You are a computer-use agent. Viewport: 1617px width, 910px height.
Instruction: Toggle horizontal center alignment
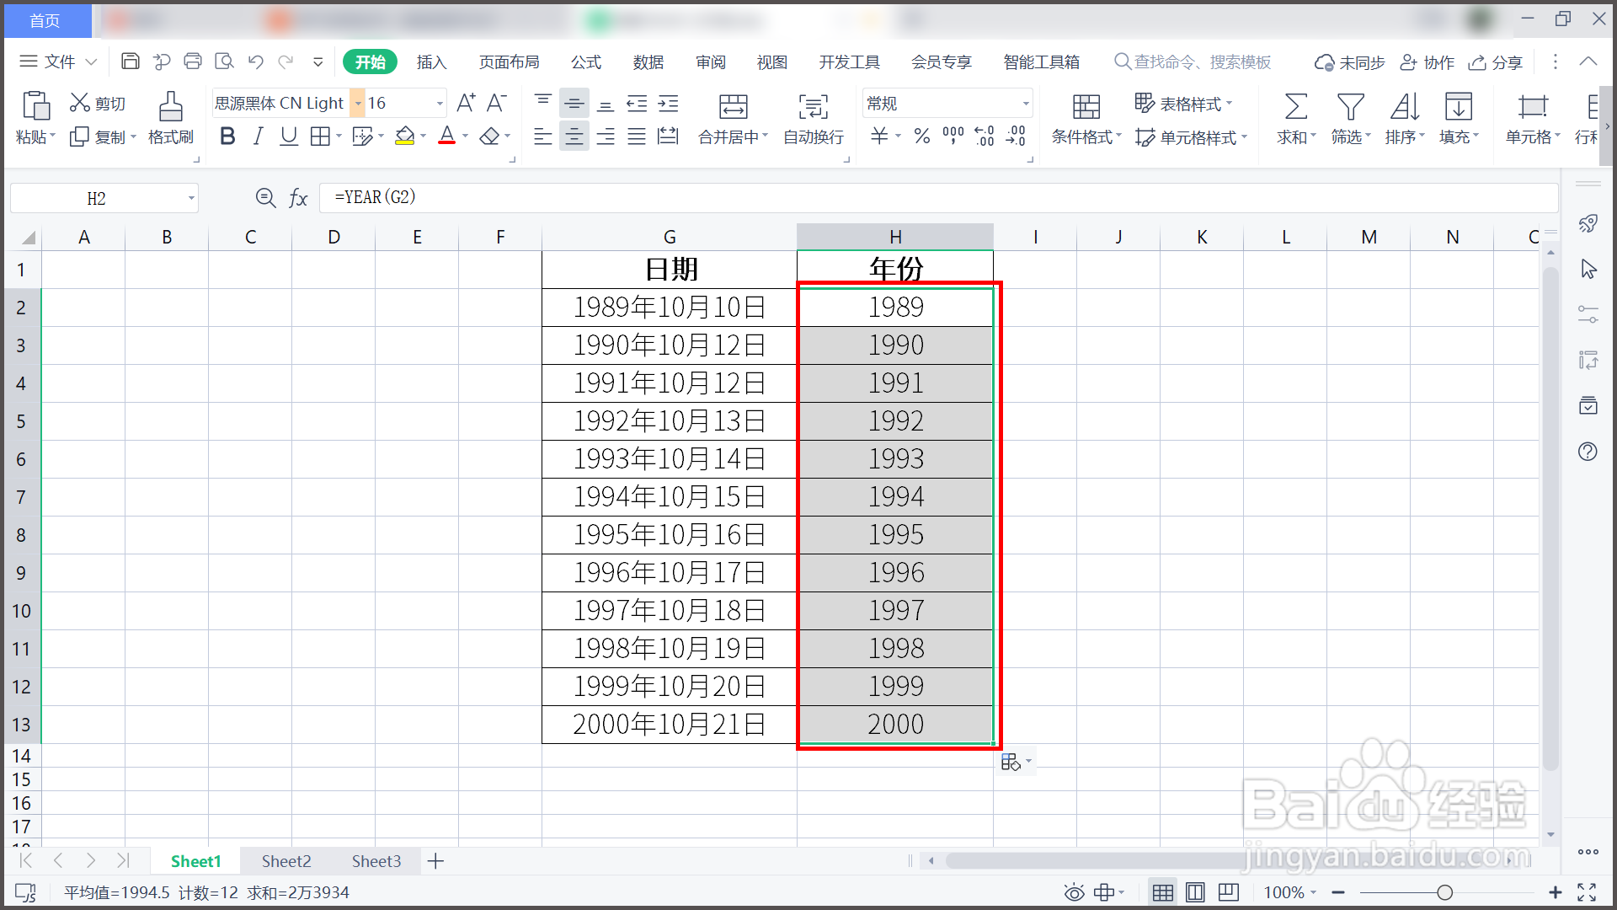pyautogui.click(x=574, y=136)
